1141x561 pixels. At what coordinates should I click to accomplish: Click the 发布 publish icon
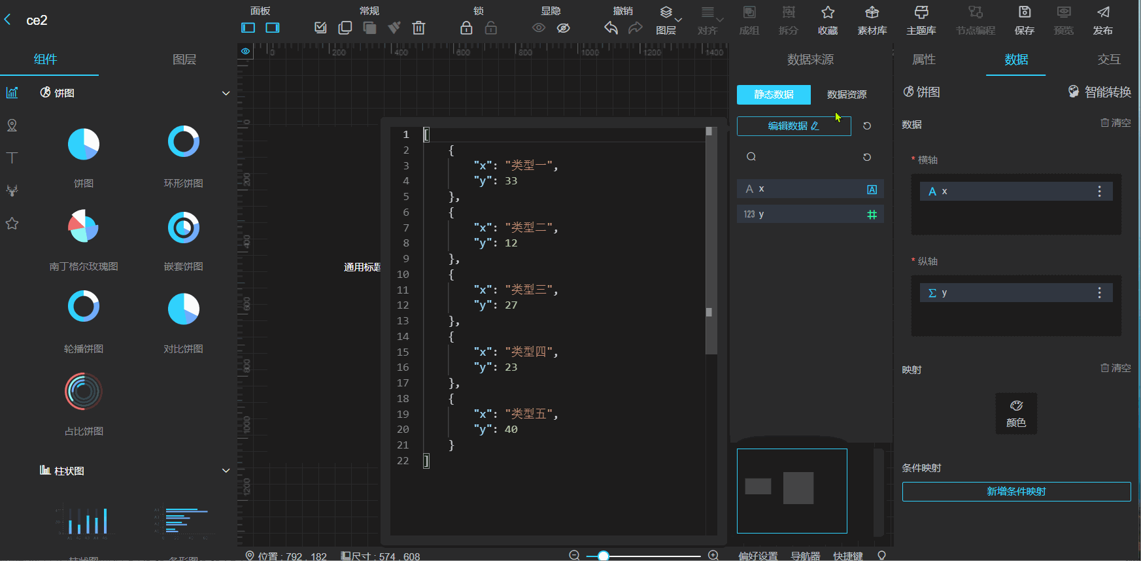pyautogui.click(x=1103, y=20)
